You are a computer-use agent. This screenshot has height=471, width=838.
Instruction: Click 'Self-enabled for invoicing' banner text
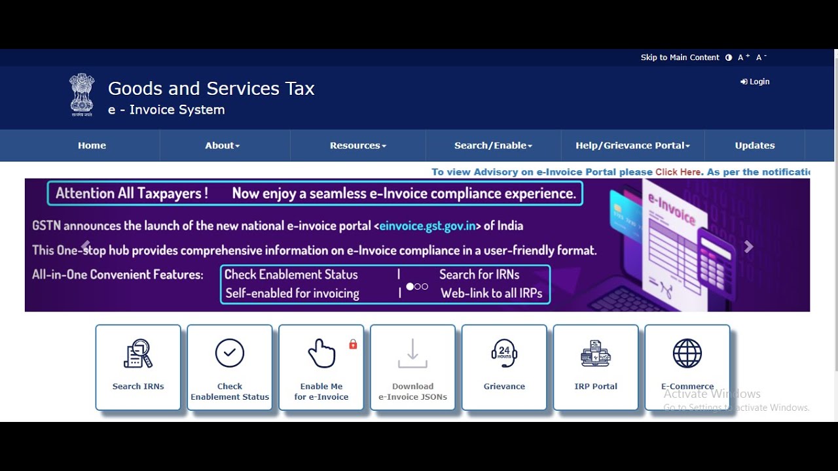pos(292,294)
